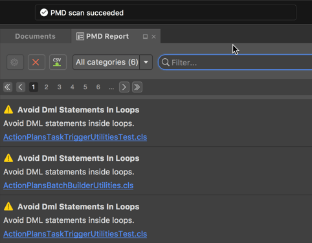
Task: Switch to the Documents tab
Action: [x=35, y=36]
